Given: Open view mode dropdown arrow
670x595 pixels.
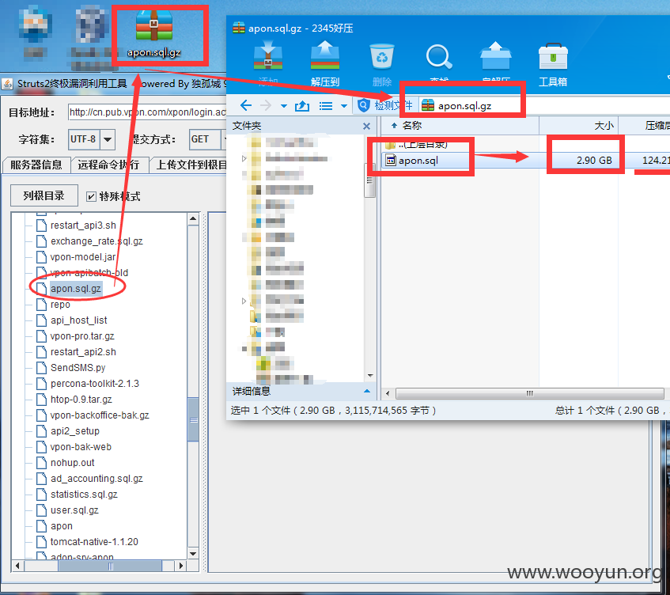Looking at the screenshot, I should [344, 105].
